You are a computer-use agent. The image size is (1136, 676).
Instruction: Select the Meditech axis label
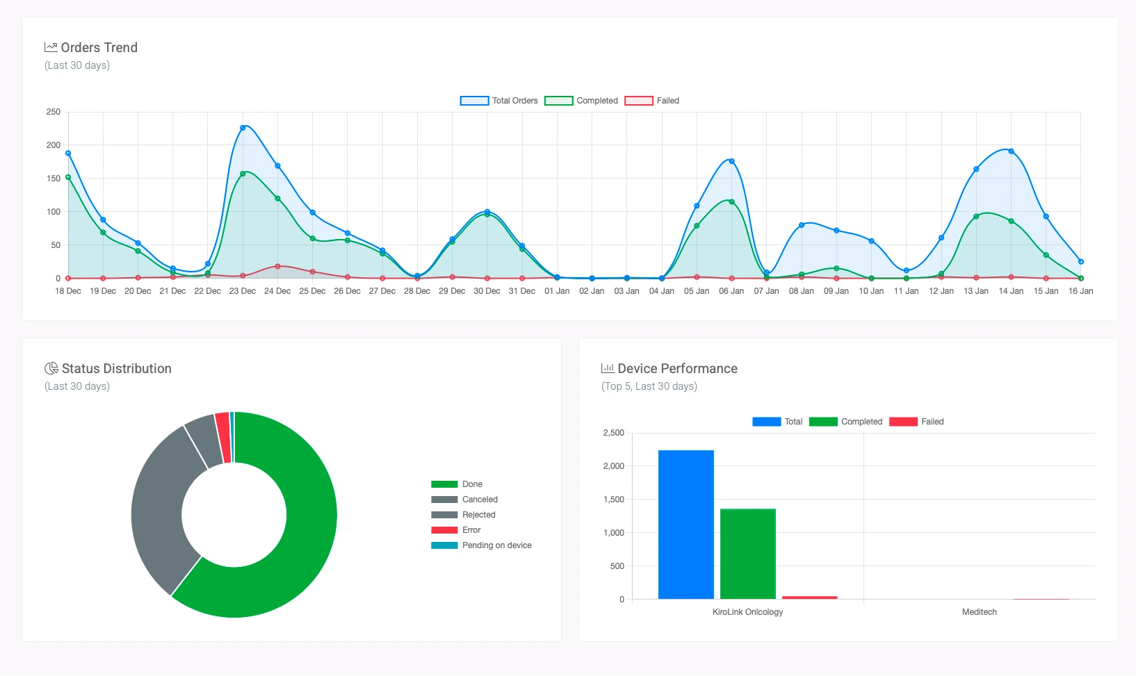click(x=980, y=612)
